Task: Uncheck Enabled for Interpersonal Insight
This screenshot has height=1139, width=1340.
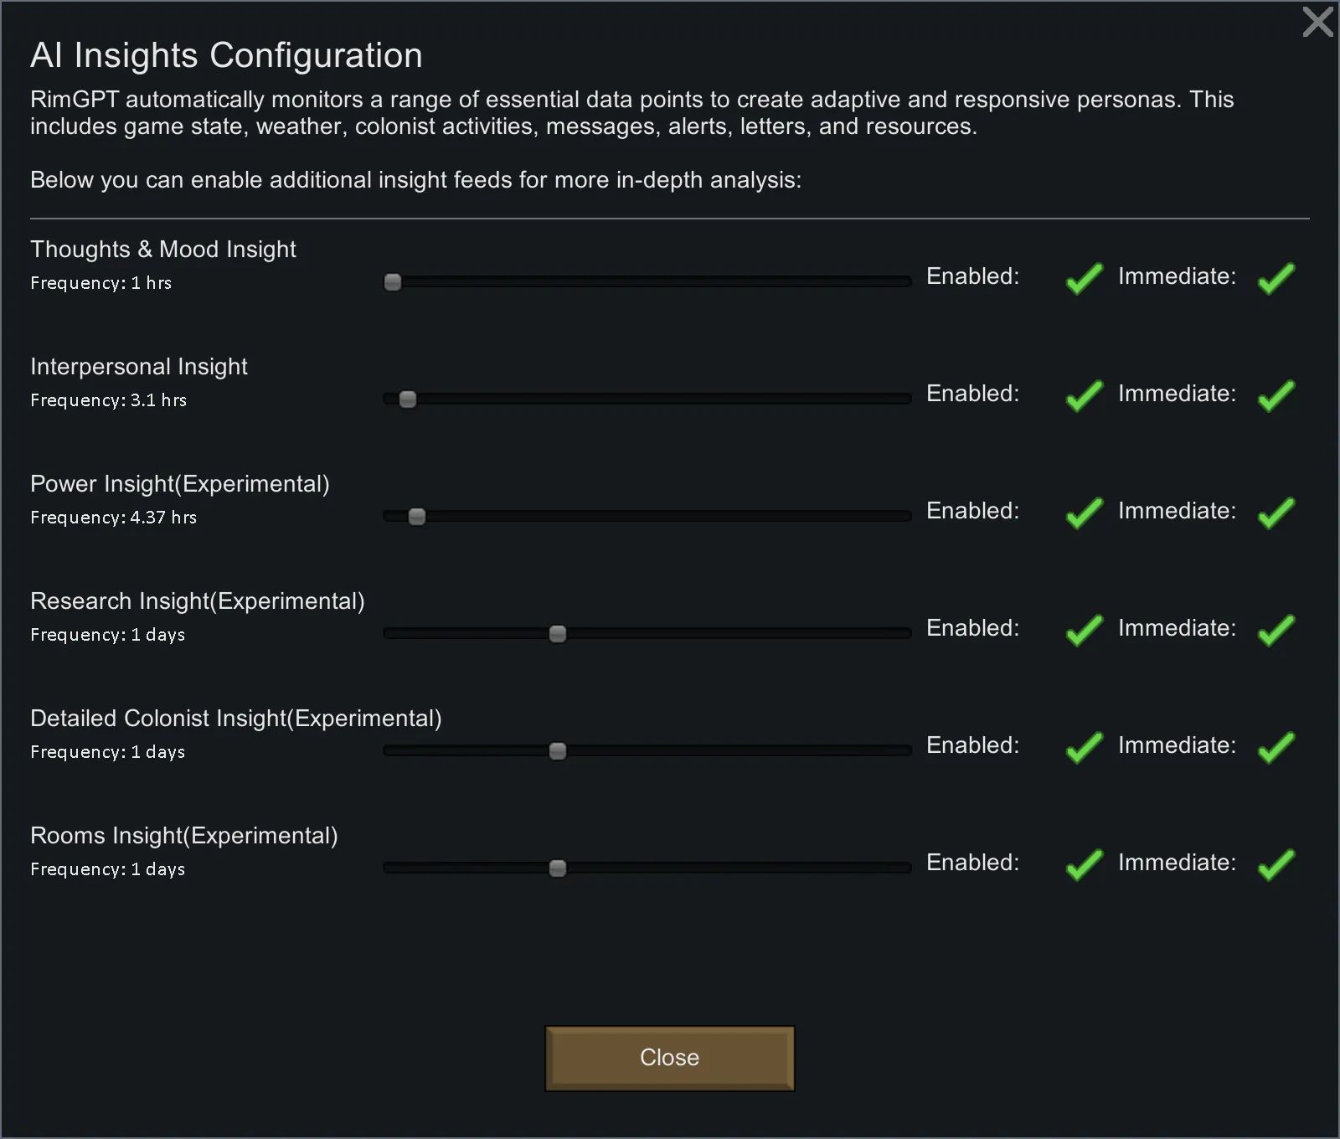Action: 1084,395
